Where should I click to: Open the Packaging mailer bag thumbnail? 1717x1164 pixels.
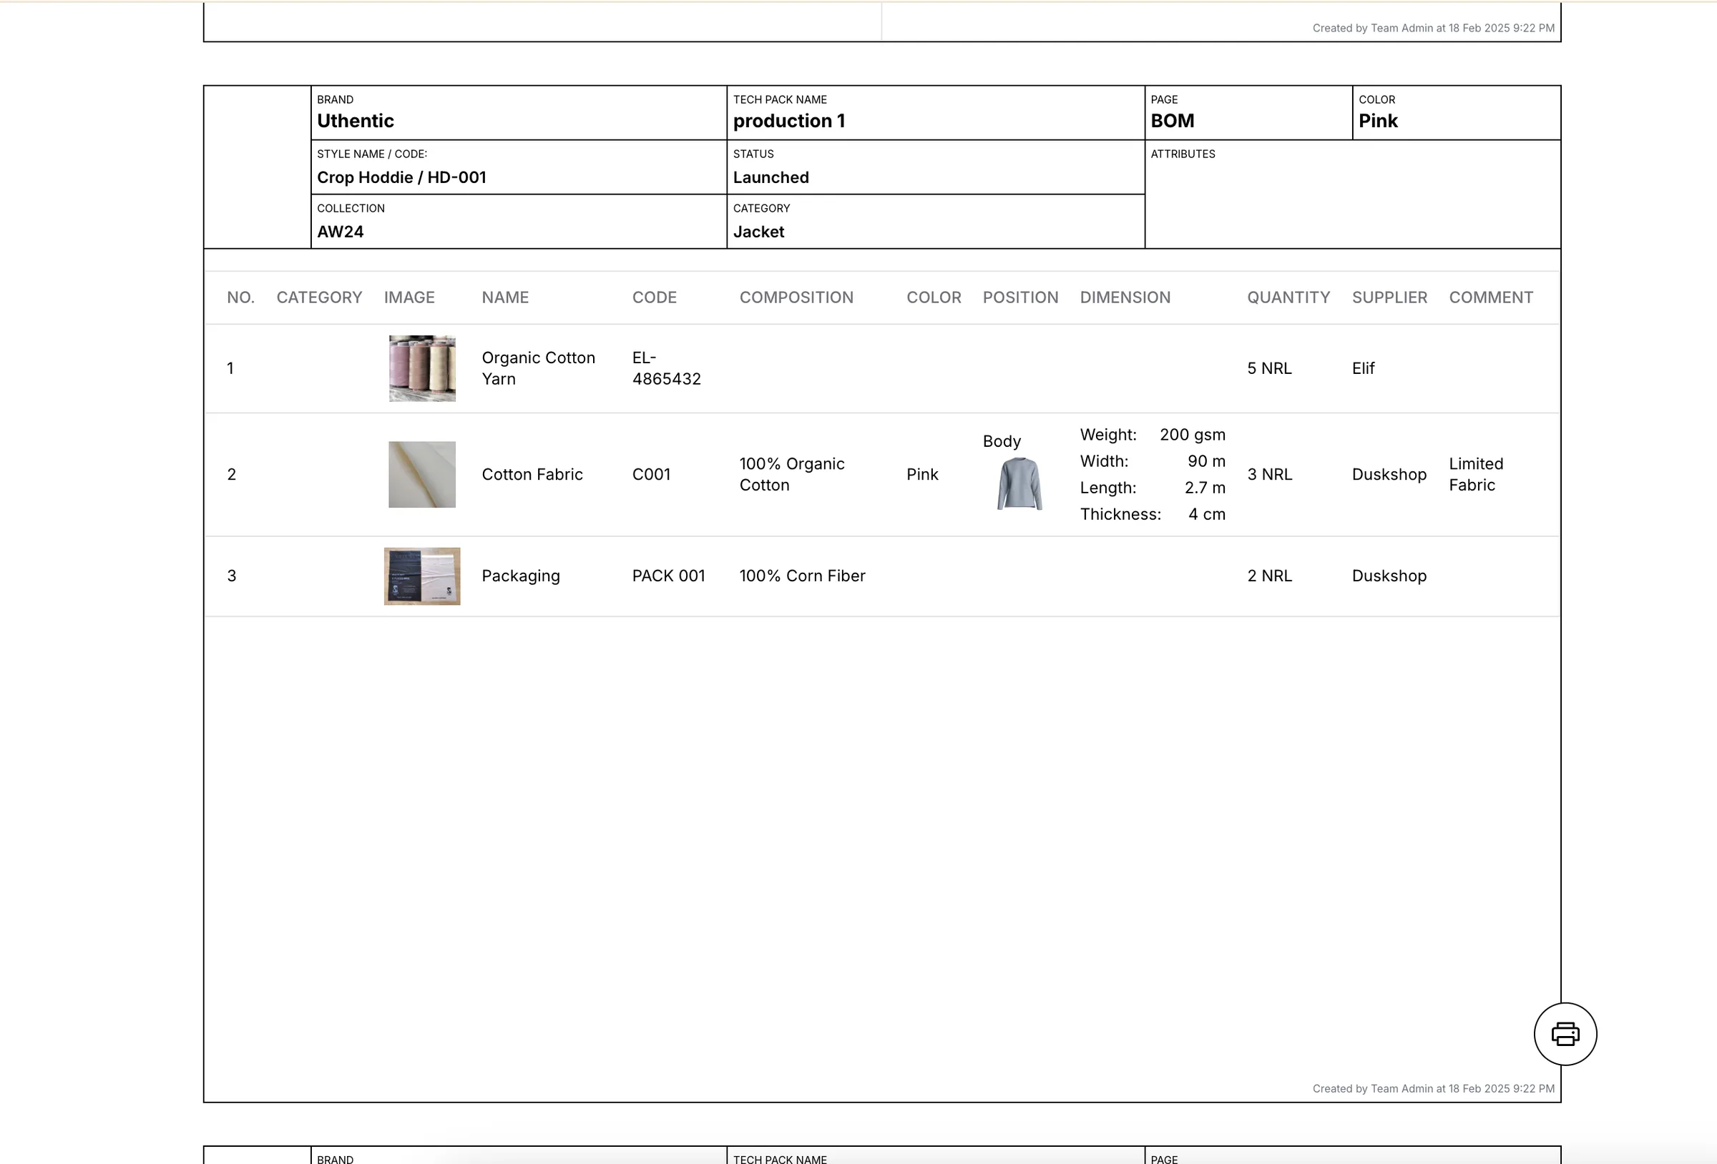[x=422, y=576]
